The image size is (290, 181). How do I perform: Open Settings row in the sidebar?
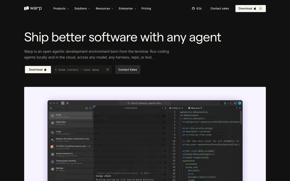coord(71,169)
